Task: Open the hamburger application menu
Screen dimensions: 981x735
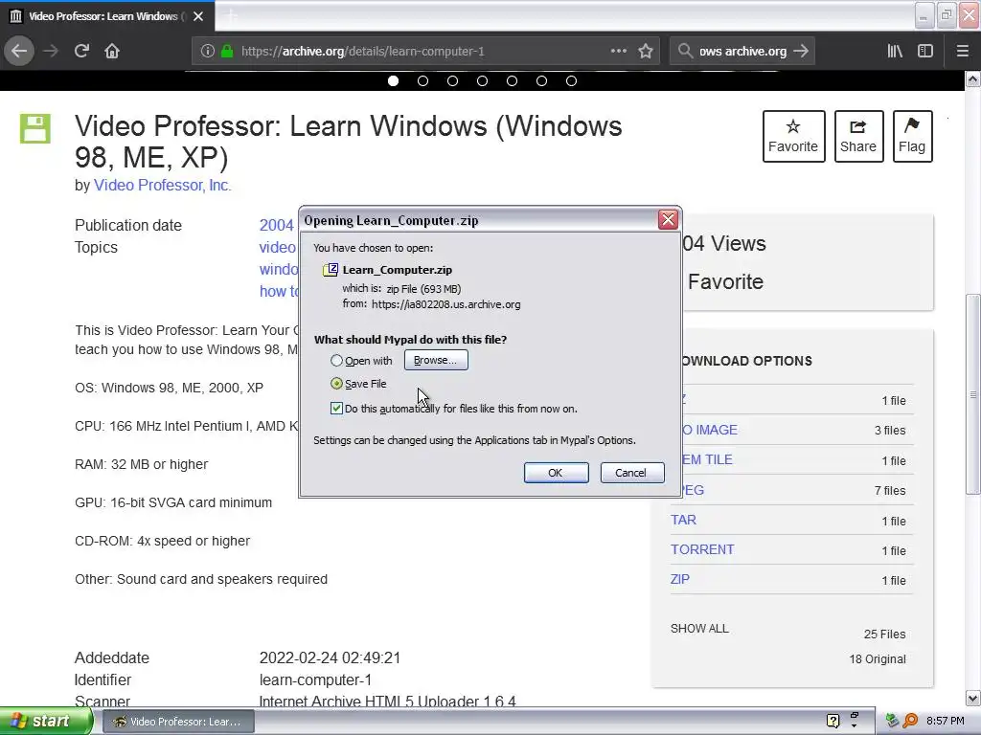Action: [x=962, y=51]
